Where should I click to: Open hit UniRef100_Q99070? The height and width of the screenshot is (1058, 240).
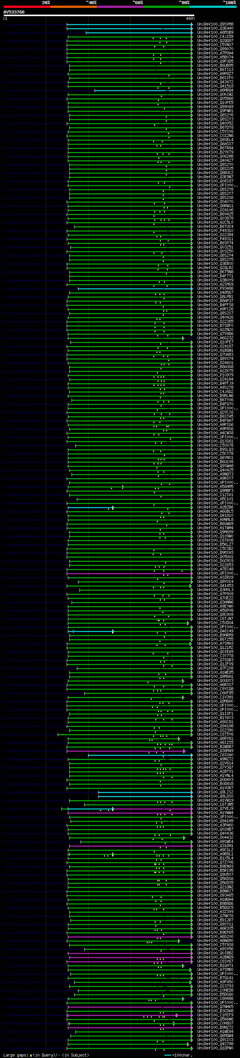click(x=215, y=49)
